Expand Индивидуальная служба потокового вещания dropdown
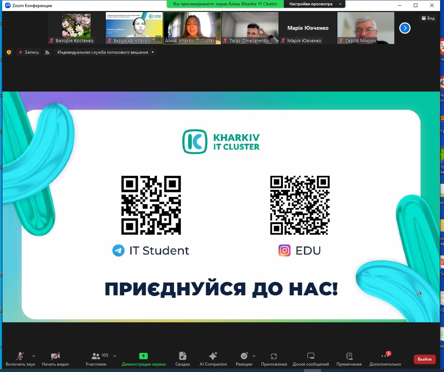 click(105, 52)
